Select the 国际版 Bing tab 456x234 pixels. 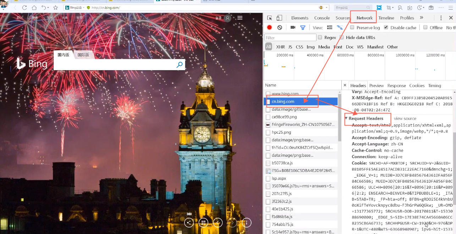pos(83,55)
